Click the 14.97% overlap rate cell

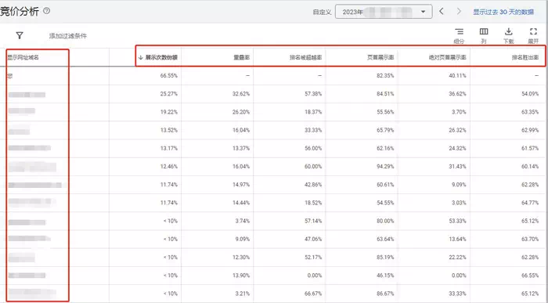click(x=241, y=185)
